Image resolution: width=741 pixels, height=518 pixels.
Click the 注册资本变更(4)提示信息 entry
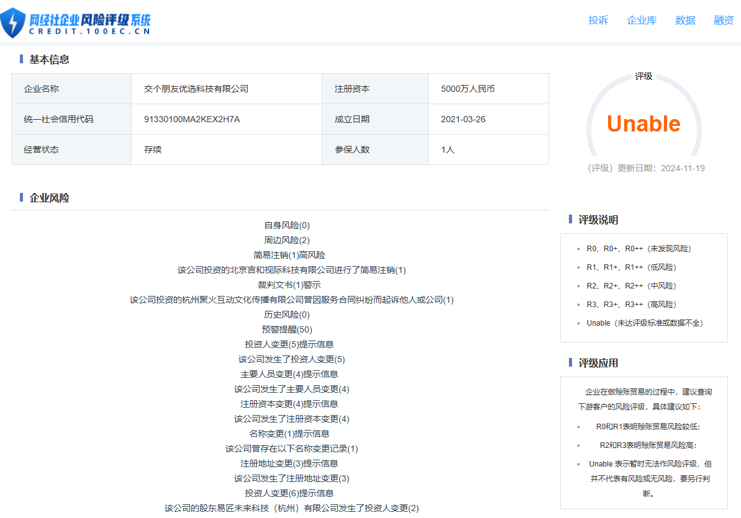(289, 404)
